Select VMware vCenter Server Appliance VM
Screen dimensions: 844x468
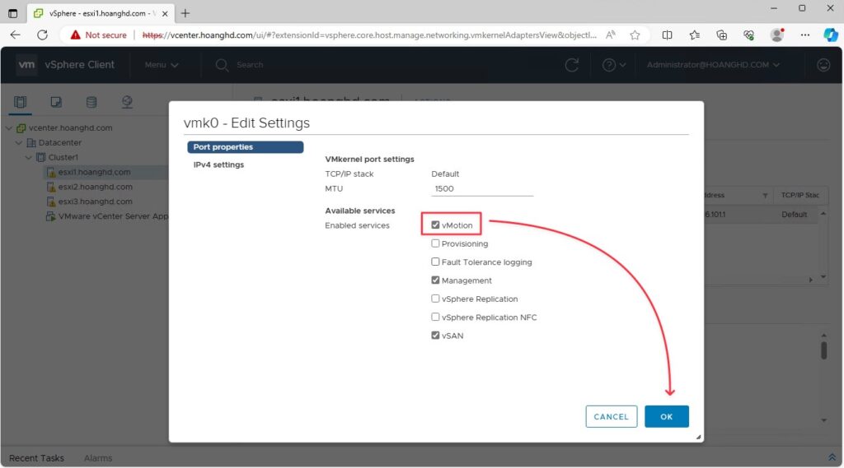click(x=113, y=216)
